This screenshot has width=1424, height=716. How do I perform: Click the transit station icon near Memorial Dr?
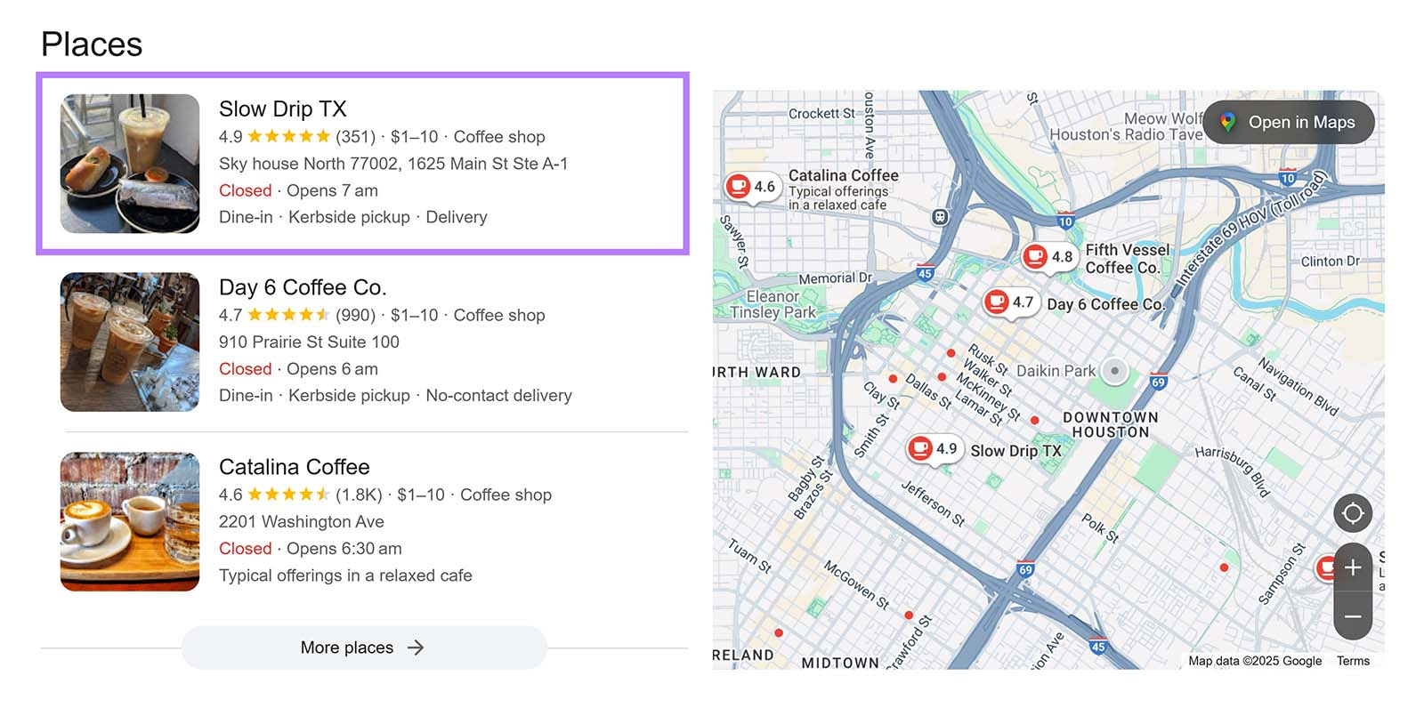click(x=940, y=217)
